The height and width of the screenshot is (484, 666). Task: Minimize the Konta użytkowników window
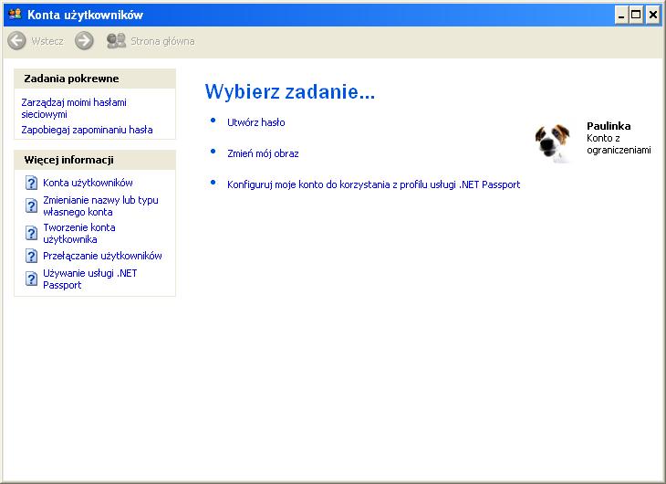(x=621, y=16)
